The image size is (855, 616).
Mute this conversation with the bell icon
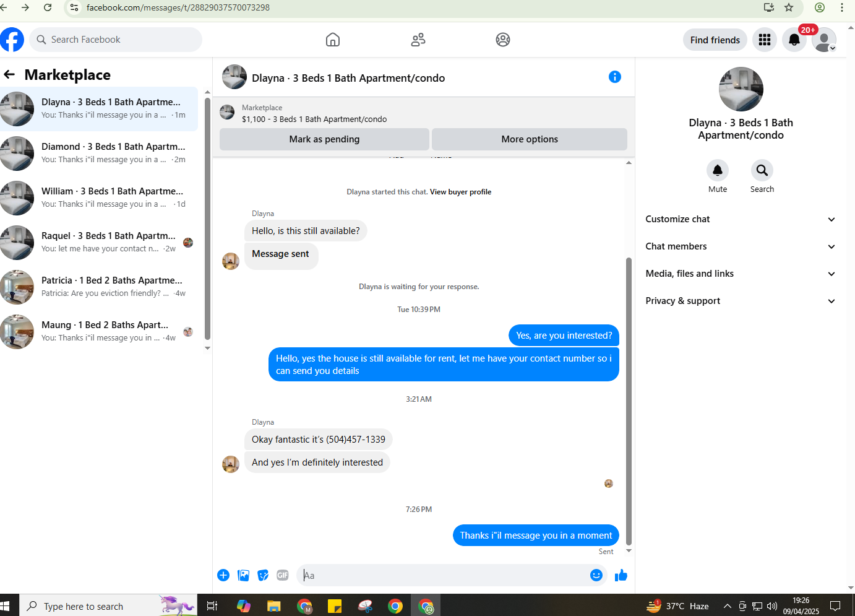point(718,170)
